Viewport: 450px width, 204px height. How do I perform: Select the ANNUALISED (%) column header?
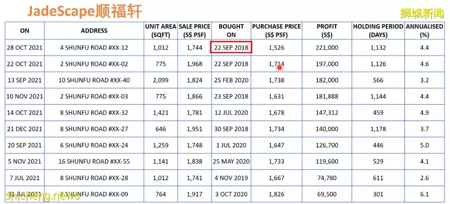coord(424,30)
